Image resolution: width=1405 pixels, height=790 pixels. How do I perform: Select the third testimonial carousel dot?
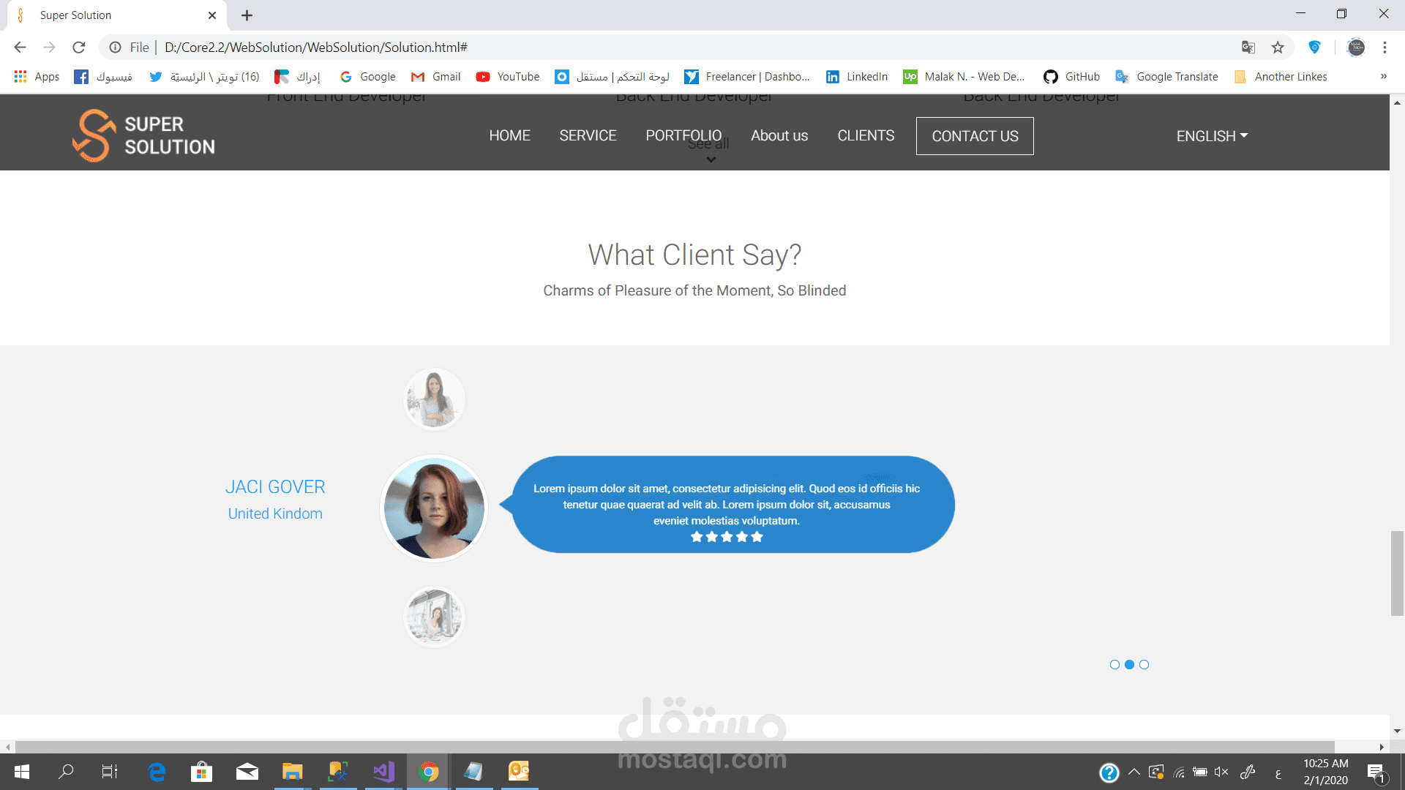point(1144,665)
